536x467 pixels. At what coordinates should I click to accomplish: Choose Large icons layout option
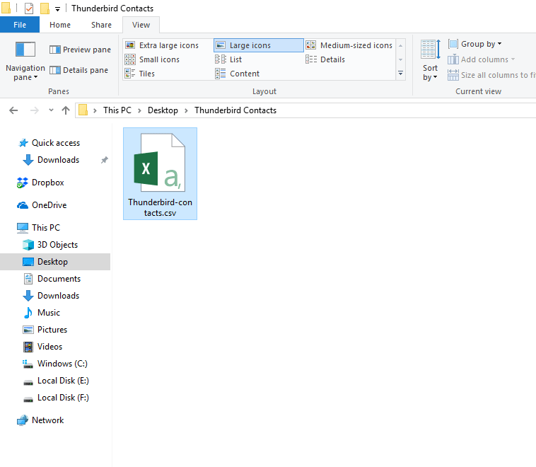(x=258, y=45)
